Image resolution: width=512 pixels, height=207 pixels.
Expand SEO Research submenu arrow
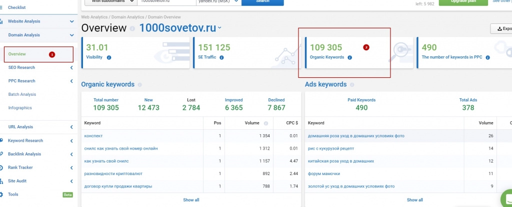point(71,68)
